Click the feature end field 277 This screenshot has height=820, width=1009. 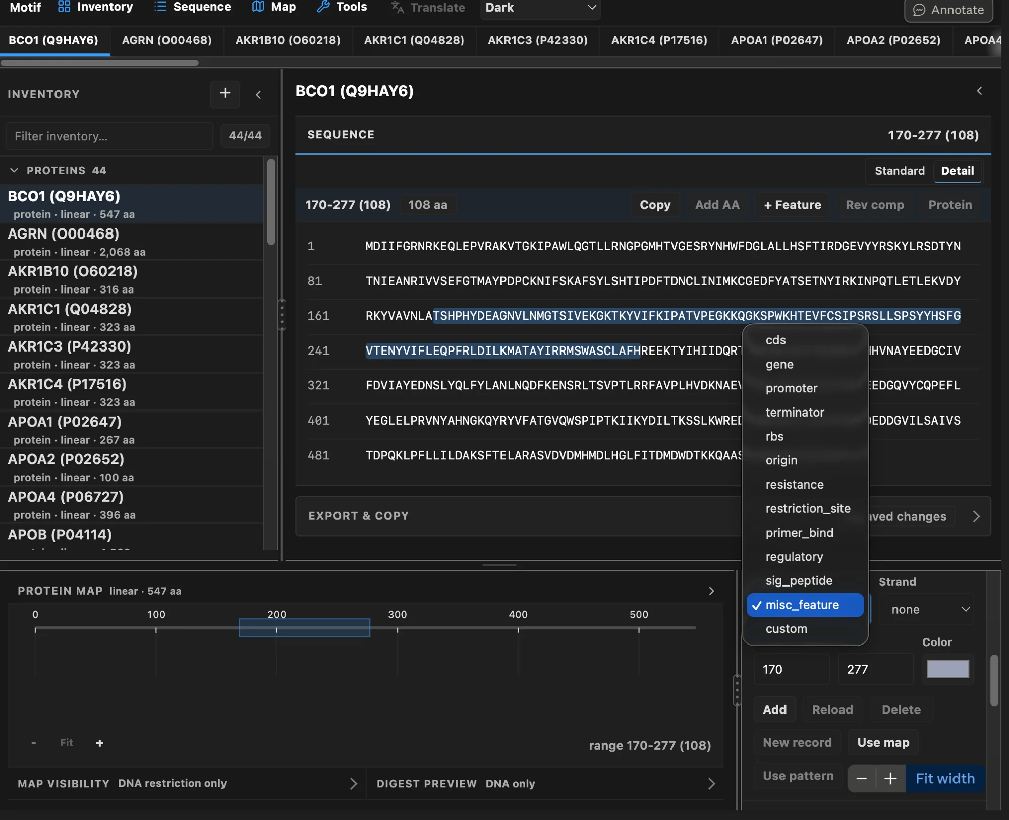[875, 669]
